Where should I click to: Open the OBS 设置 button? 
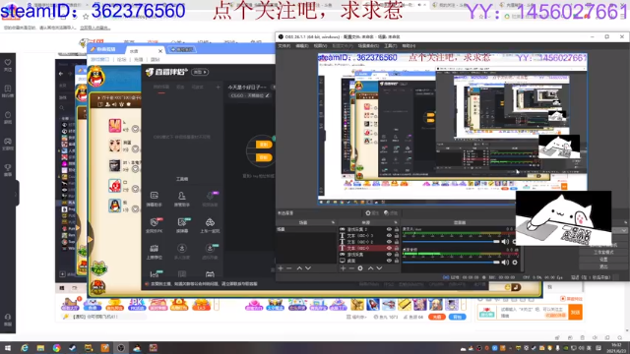pos(603,260)
